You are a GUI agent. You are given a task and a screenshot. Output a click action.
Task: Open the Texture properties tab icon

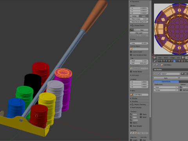pyautogui.click(x=182, y=61)
